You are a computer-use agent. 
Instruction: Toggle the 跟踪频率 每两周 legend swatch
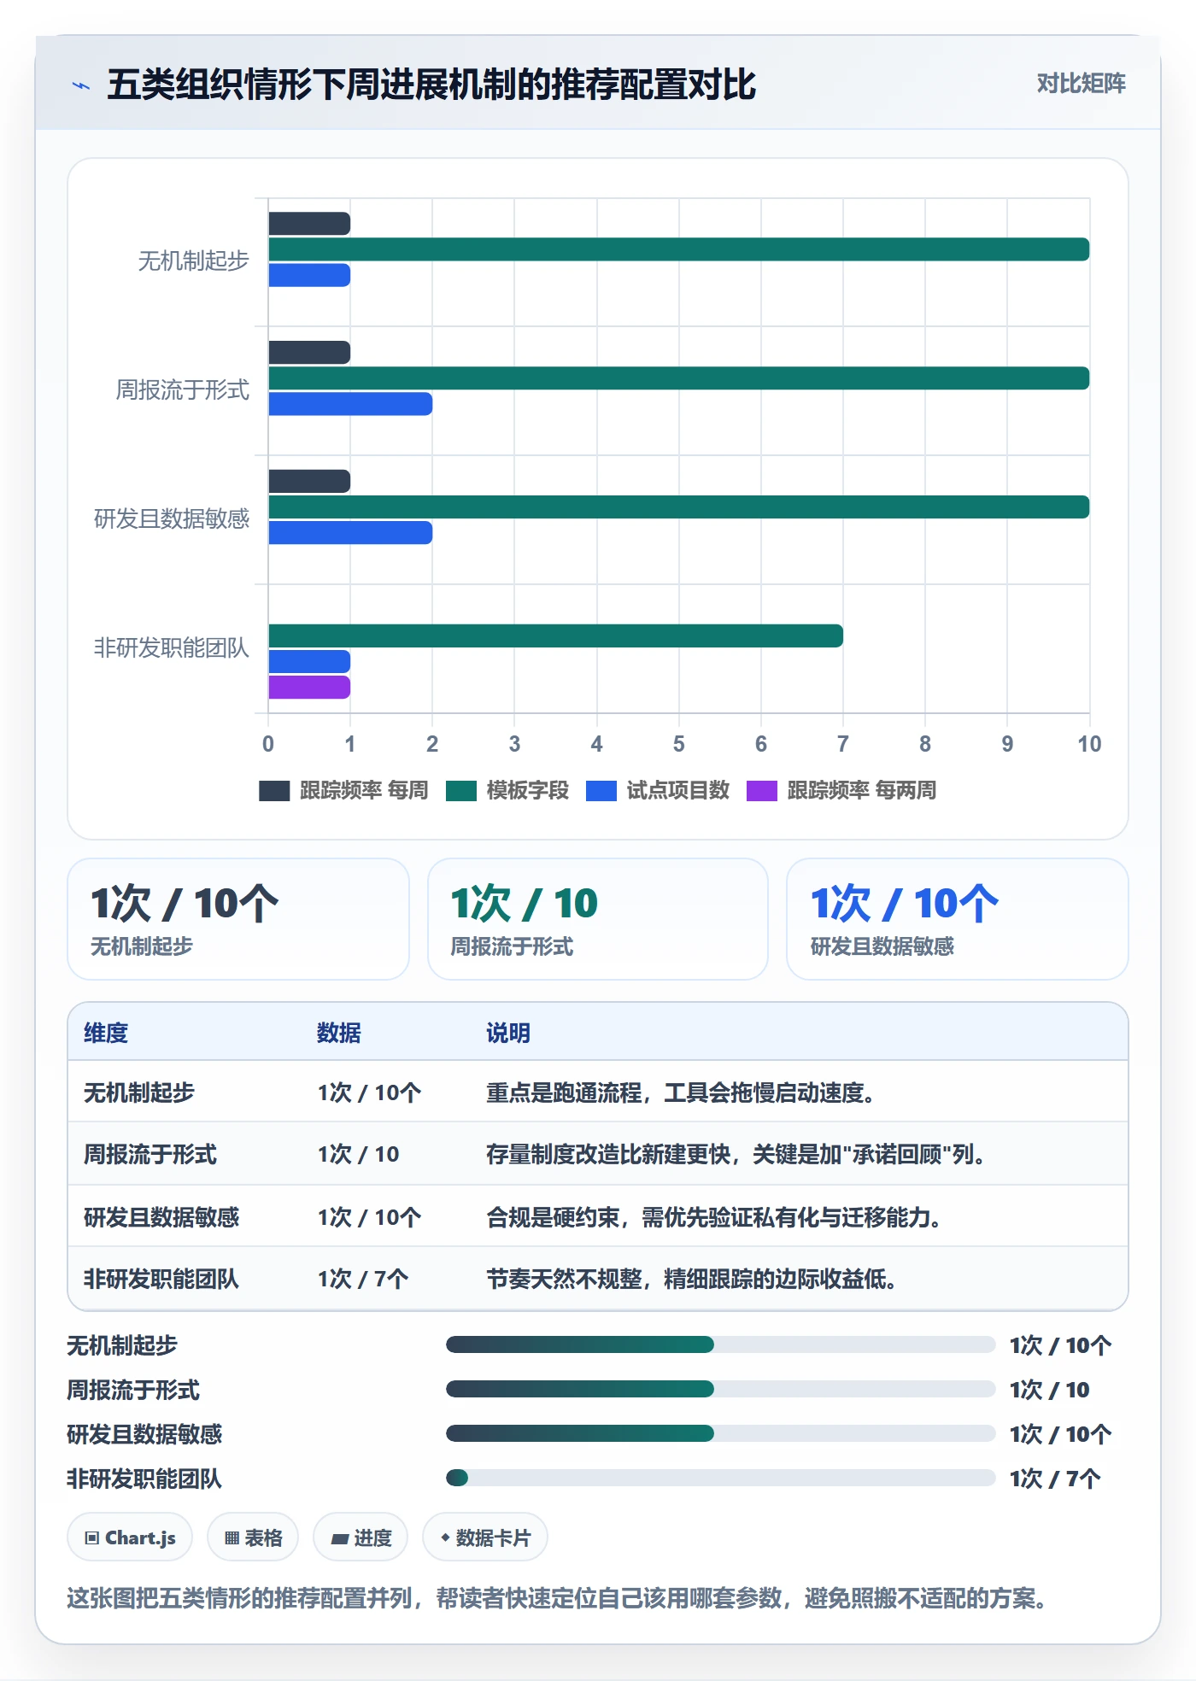point(762,791)
